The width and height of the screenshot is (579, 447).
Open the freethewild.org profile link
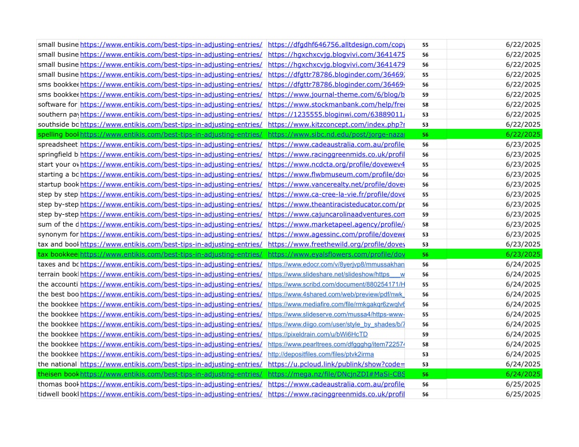click(336, 244)
